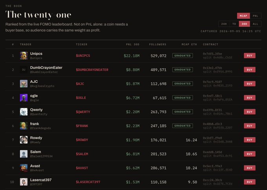This screenshot has height=190, width=267.
Task: Open the $OGLE ticker
Action: tap(81, 98)
